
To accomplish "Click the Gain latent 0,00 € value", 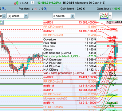I will click(x=81, y=9).
